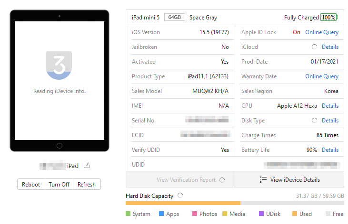
Task: Turn Off the device
Action: coord(59,185)
